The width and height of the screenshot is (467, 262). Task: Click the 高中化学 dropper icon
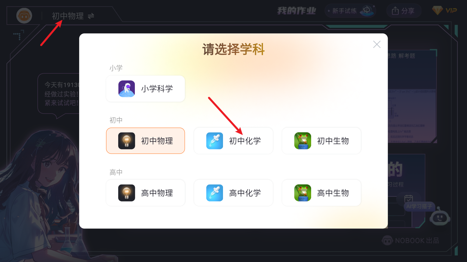tap(215, 193)
